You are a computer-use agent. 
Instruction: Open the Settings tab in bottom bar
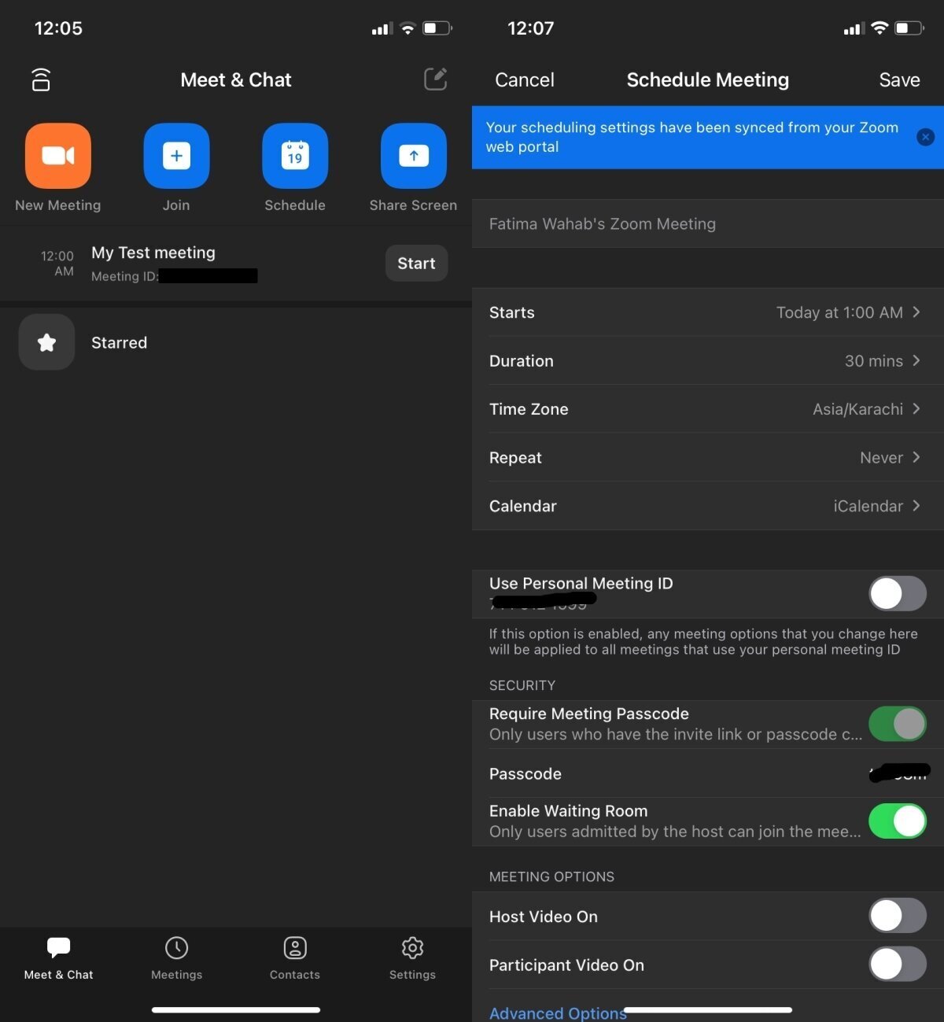coord(412,957)
